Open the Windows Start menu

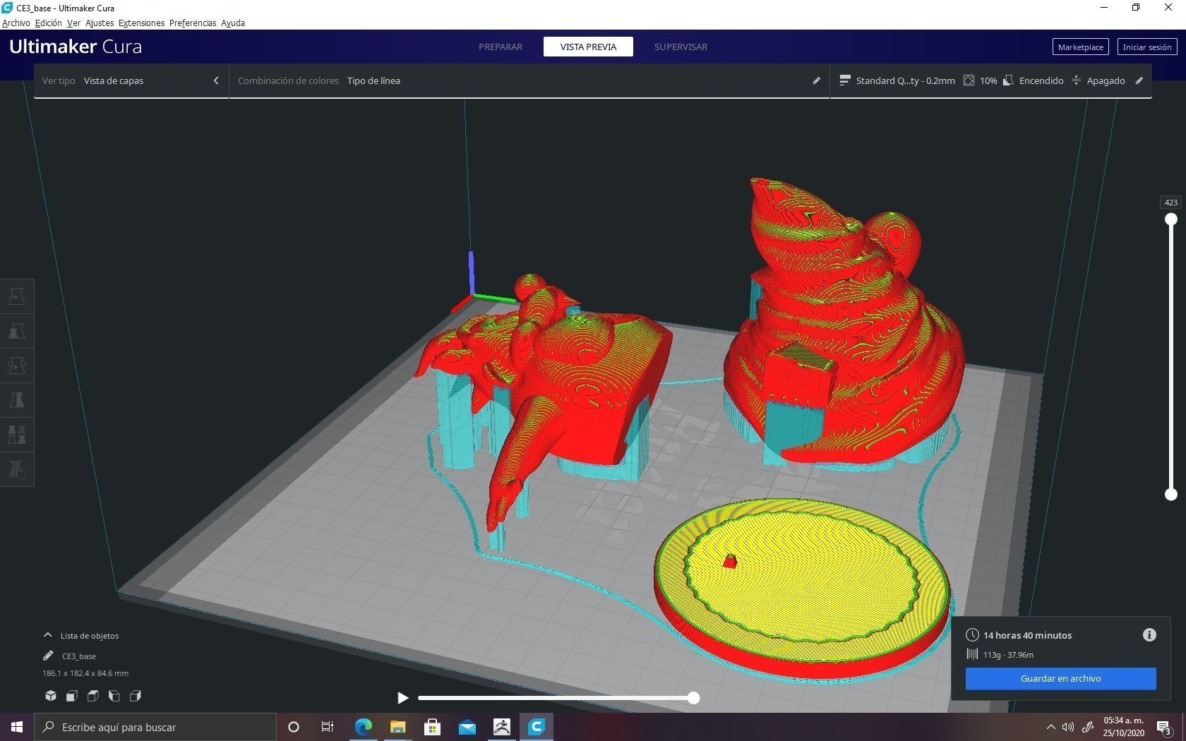pyautogui.click(x=17, y=727)
